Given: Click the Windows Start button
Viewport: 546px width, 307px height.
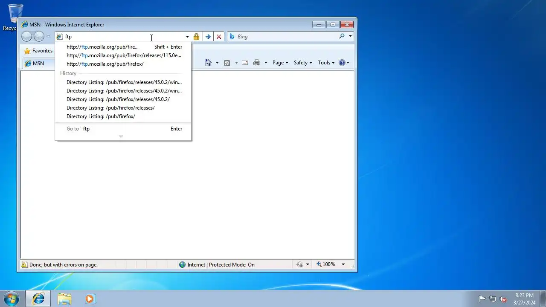Looking at the screenshot, I should coord(11,298).
